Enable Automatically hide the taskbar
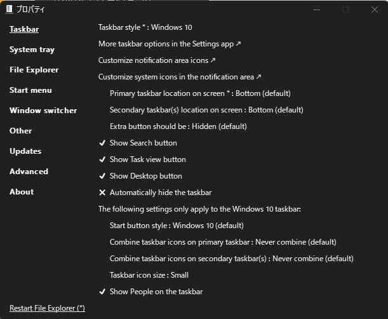Screen dimensions: 388x319 [x=160, y=193]
